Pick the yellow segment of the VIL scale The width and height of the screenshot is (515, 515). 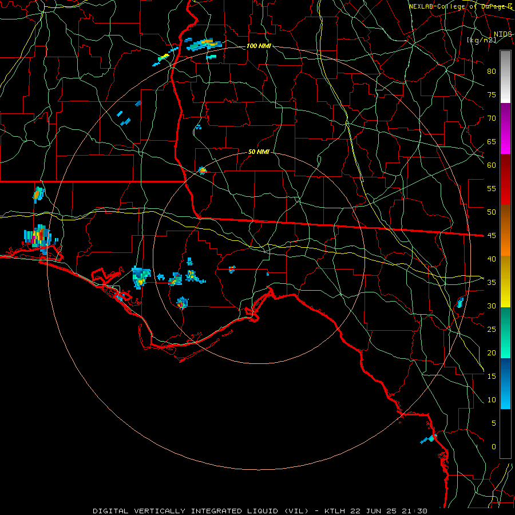[505, 282]
